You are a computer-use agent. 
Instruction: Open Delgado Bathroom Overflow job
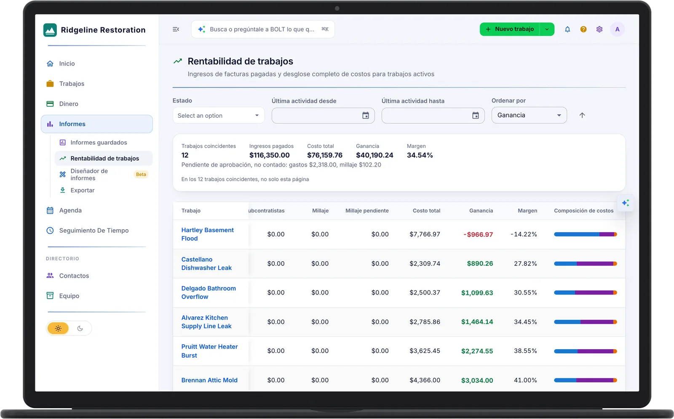coord(209,293)
